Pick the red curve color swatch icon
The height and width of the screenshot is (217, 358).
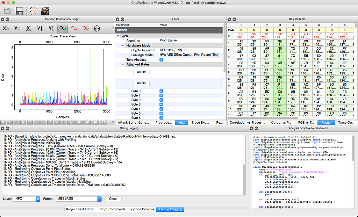(74, 28)
